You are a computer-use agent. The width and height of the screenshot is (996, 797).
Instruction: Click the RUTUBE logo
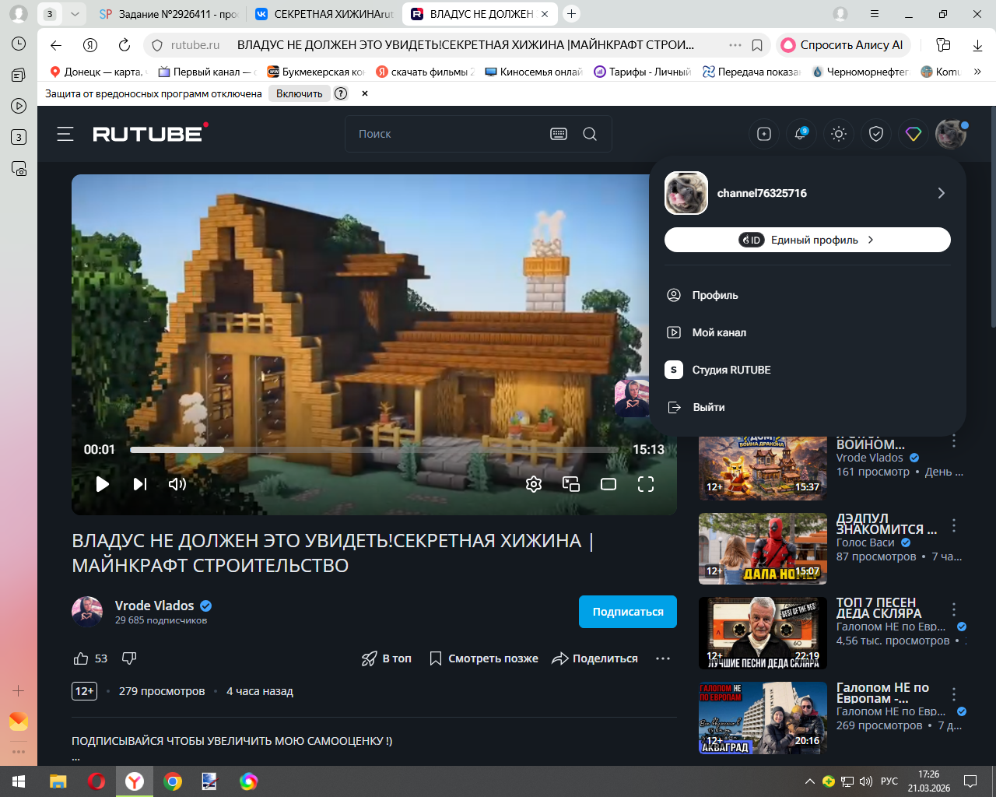point(150,133)
